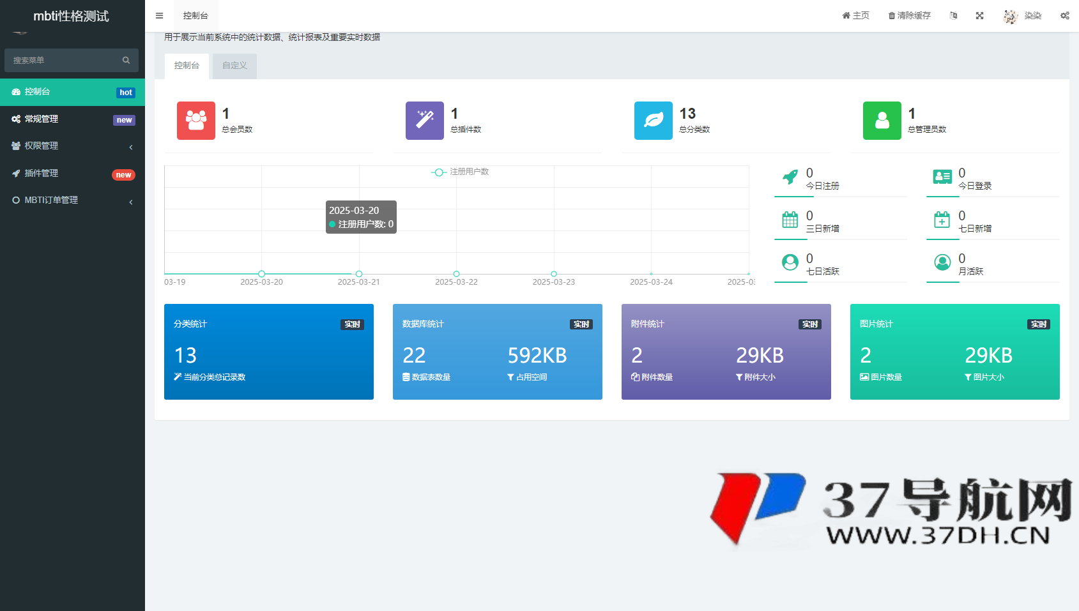The height and width of the screenshot is (611, 1079).
Task: Toggle the 注册用户数 legend series
Action: (460, 172)
